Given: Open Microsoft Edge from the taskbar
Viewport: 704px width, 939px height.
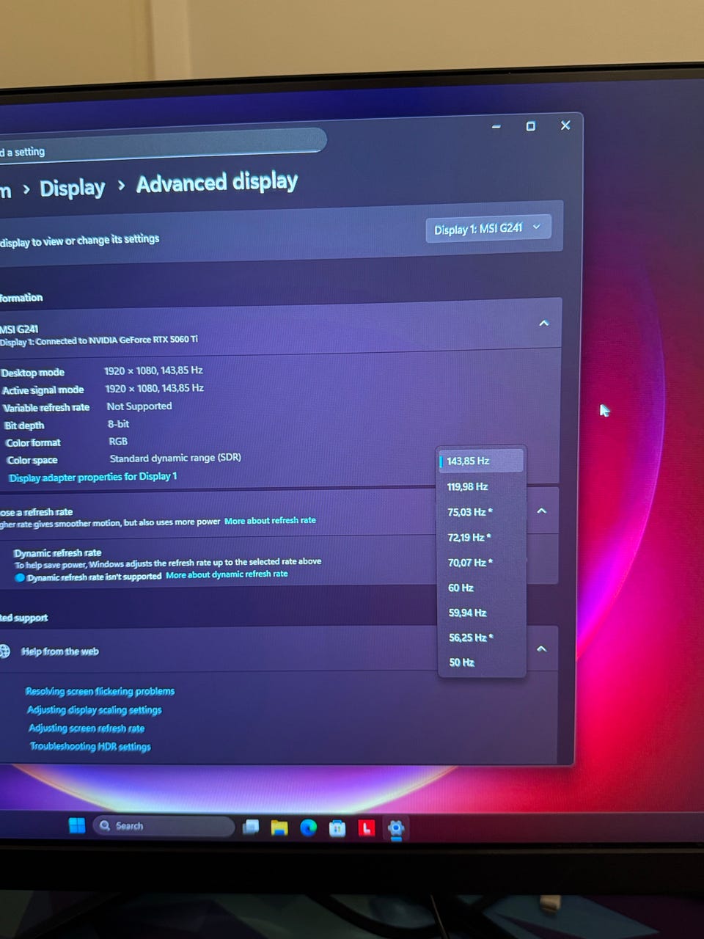Looking at the screenshot, I should point(309,827).
